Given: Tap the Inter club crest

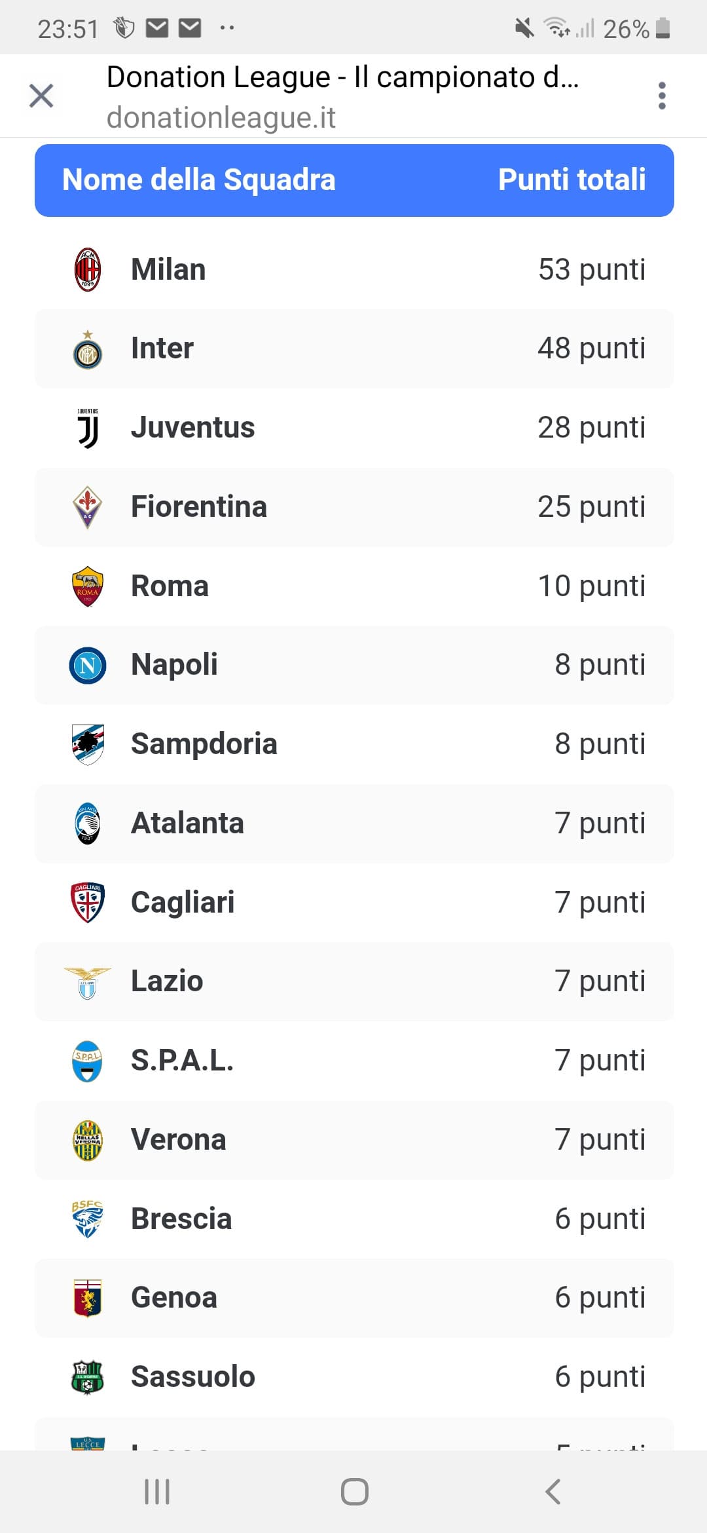Looking at the screenshot, I should coord(87,349).
